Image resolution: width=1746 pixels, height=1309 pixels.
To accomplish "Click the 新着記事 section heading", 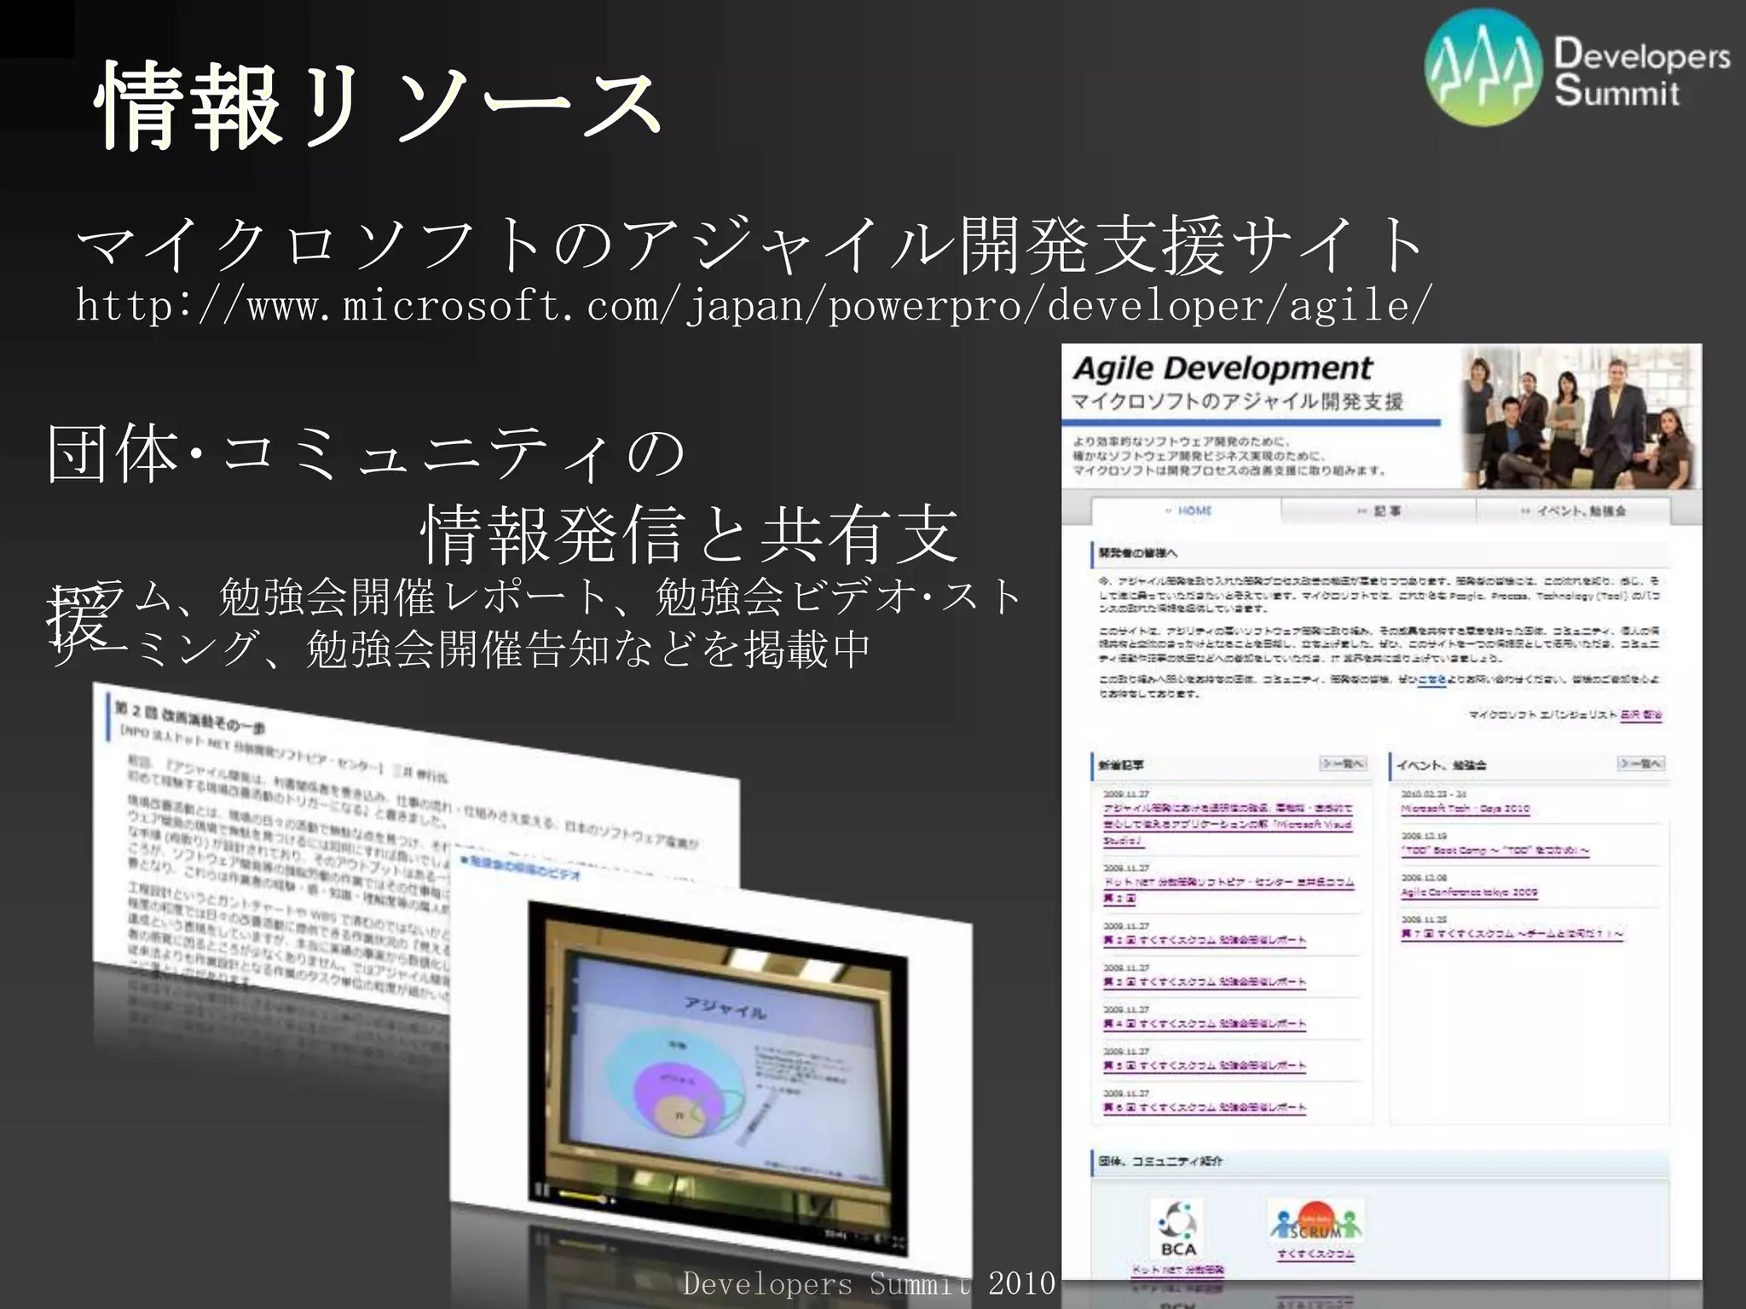I will pyautogui.click(x=1121, y=764).
